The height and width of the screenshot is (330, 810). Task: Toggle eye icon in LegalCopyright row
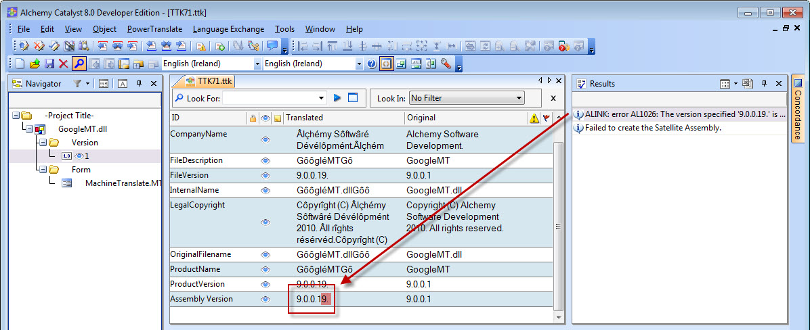coord(265,222)
